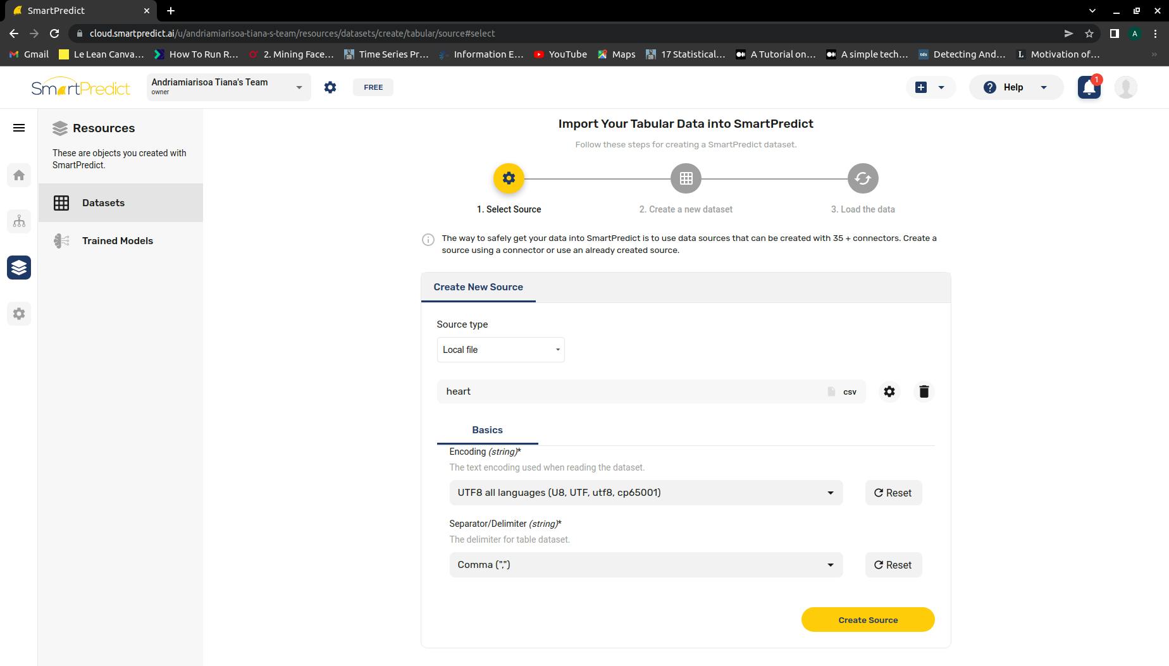Go back with the browser back arrow
Image resolution: width=1169 pixels, height=666 pixels.
click(x=14, y=34)
